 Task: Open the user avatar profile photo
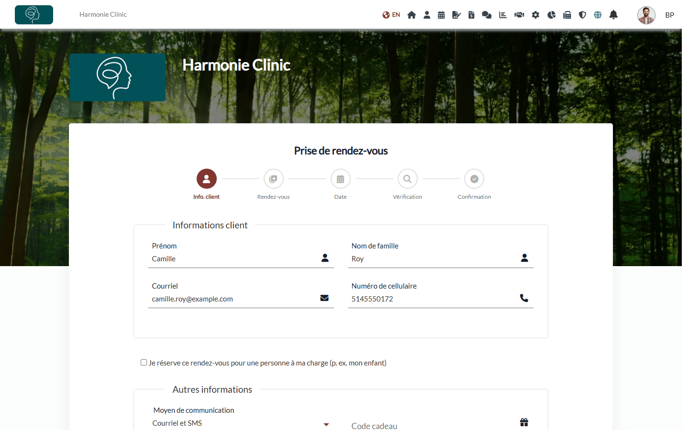(646, 15)
